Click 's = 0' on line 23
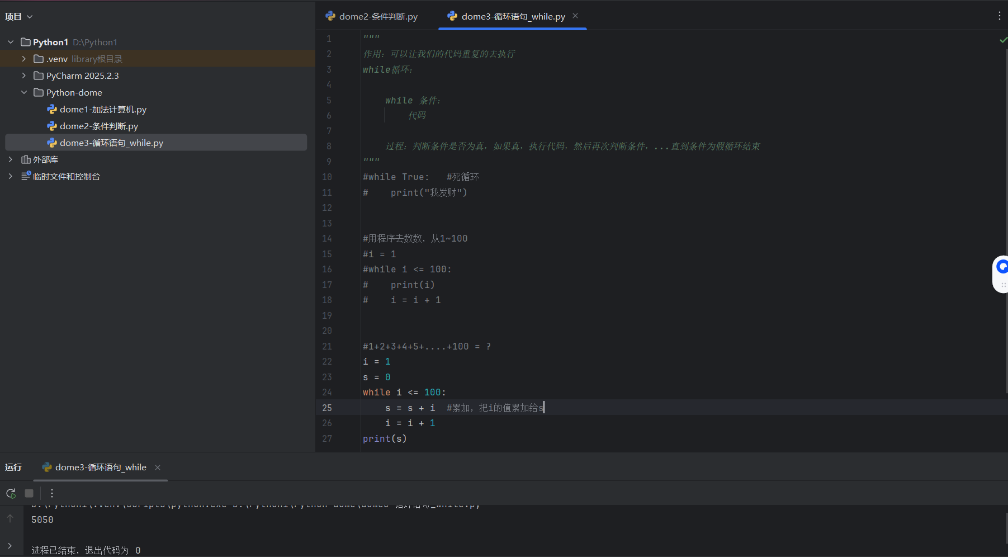 (x=377, y=377)
